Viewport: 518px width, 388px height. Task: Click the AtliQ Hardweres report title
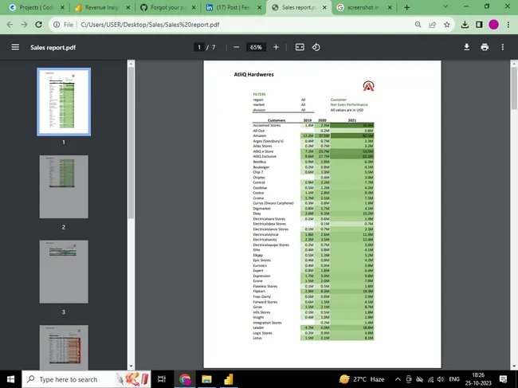(253, 75)
